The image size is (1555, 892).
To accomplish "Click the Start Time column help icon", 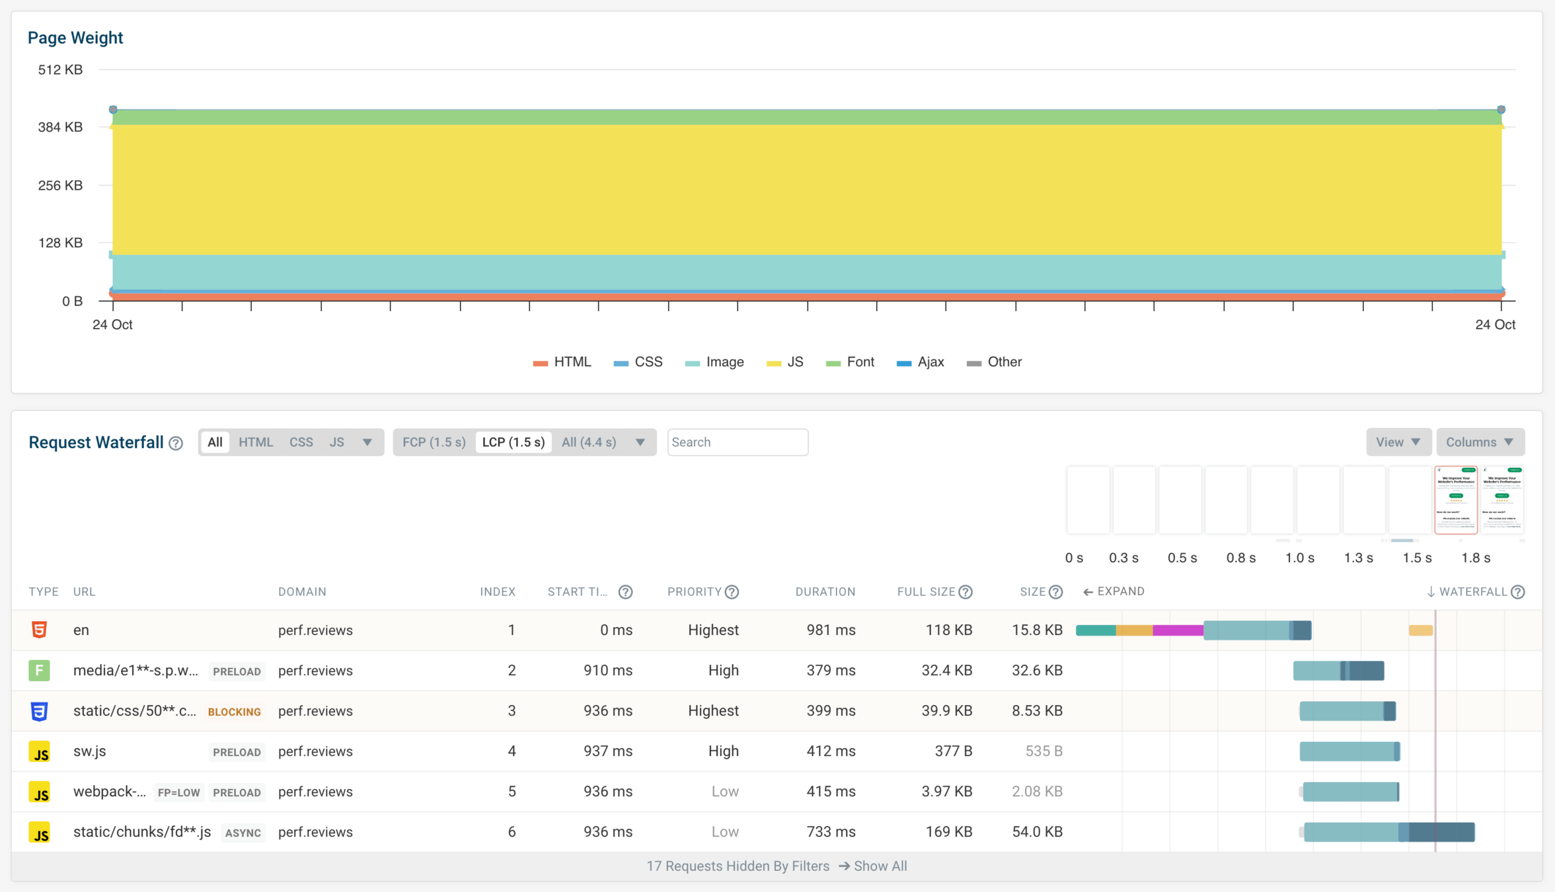I will pyautogui.click(x=625, y=592).
